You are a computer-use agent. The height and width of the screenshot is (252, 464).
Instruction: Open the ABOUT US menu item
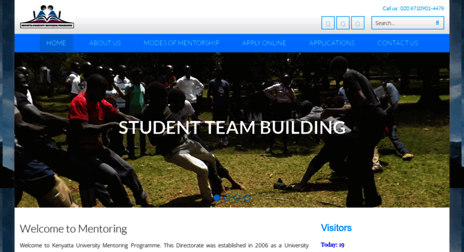point(105,43)
